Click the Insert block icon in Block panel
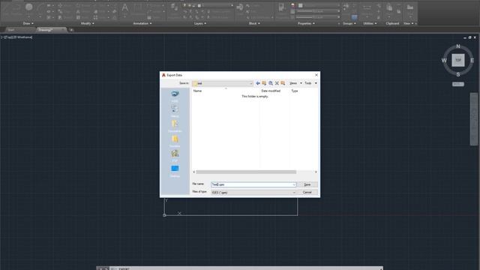The width and height of the screenshot is (480, 270). (240, 7)
